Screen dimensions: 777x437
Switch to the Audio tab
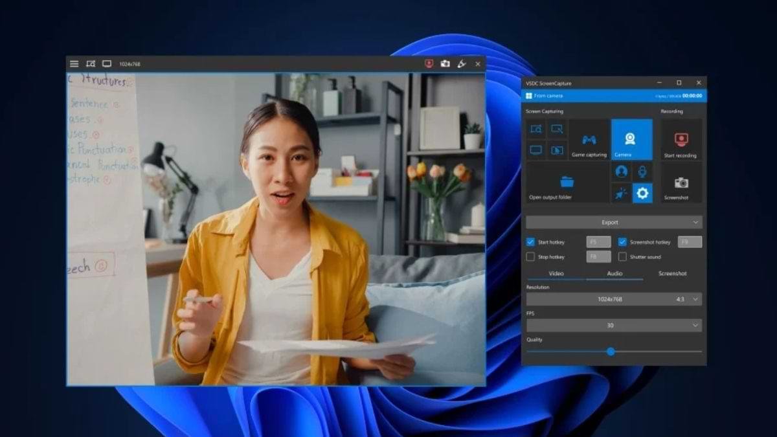614,274
